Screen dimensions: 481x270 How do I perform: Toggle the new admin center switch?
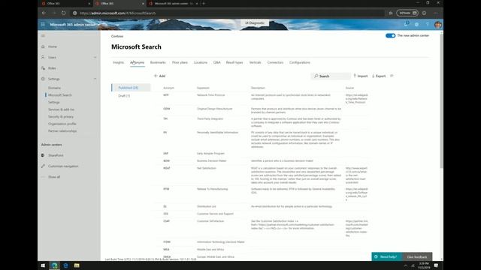pyautogui.click(x=390, y=35)
